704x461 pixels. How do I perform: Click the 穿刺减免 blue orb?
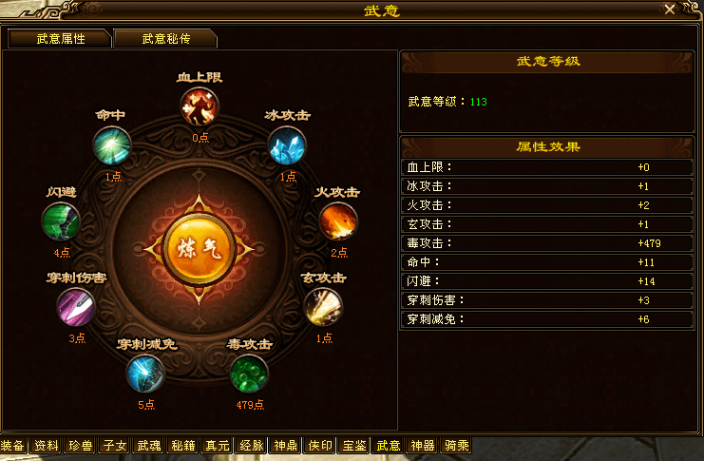(x=145, y=374)
